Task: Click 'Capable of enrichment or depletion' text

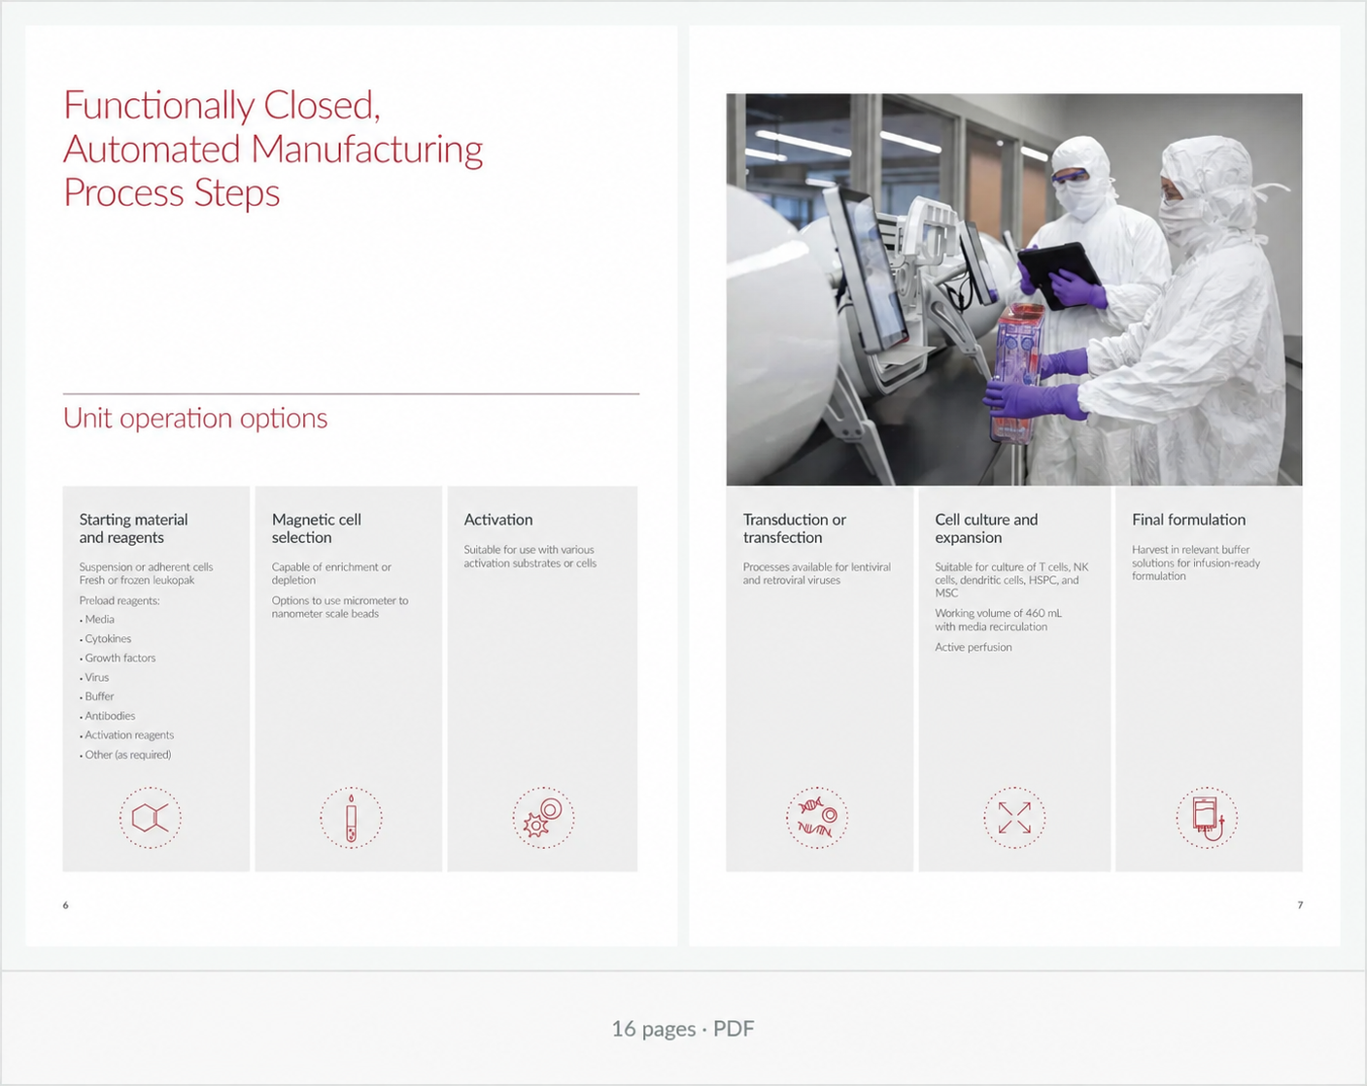Action: click(331, 574)
